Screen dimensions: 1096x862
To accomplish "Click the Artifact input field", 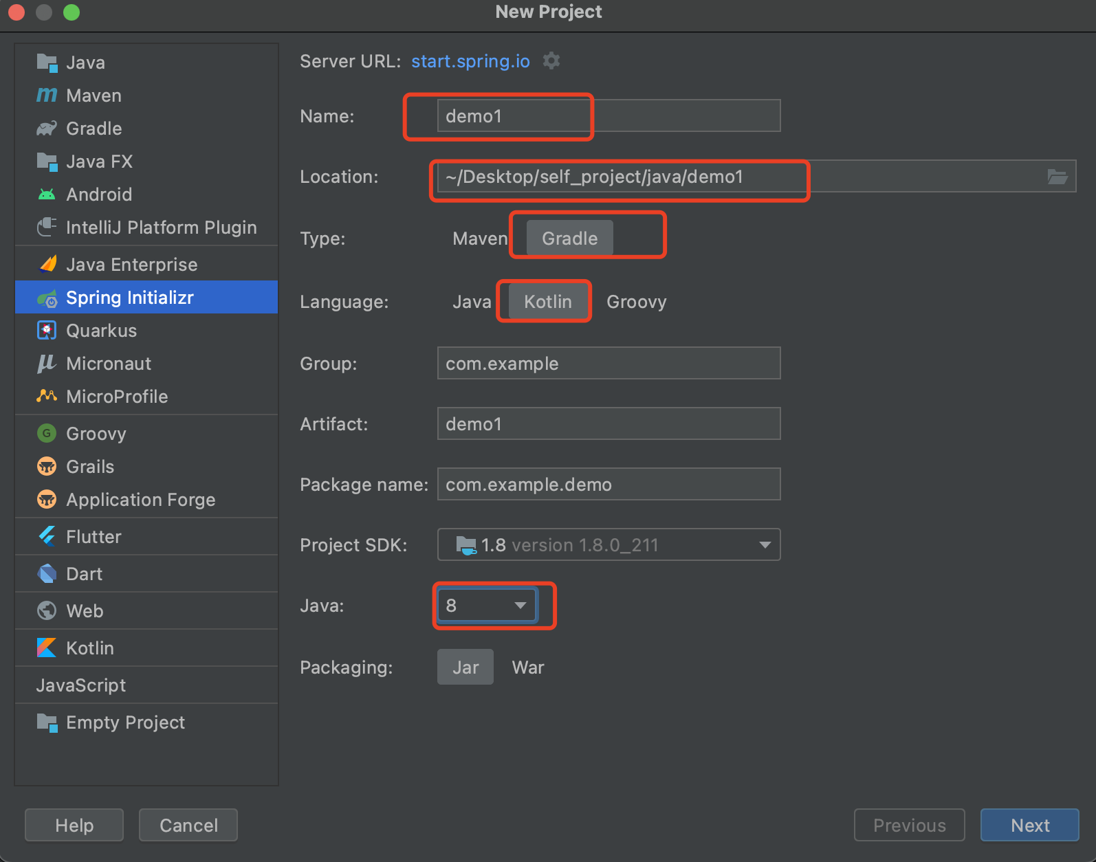I will click(x=609, y=423).
